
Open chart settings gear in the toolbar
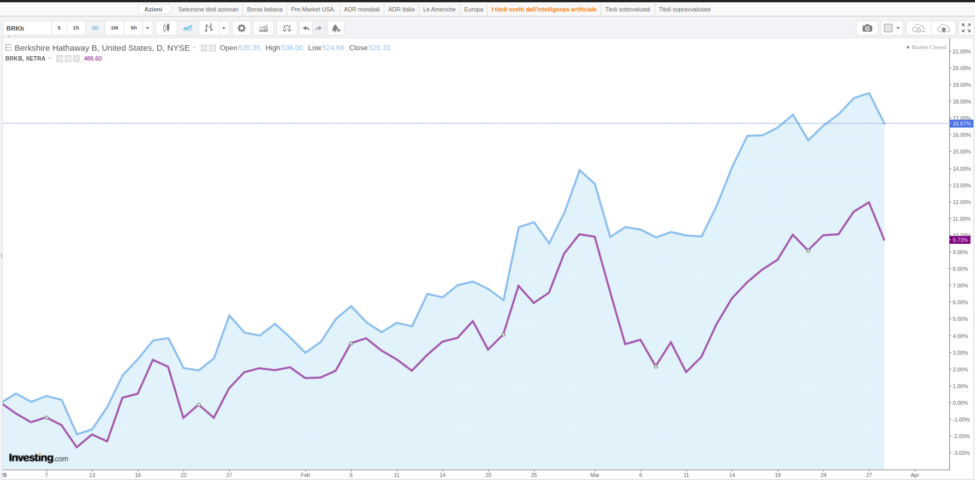click(x=242, y=28)
